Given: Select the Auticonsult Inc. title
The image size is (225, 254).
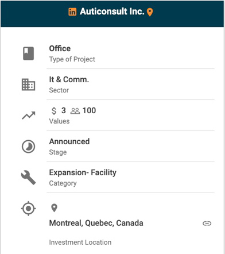Looking at the screenshot, I should pyautogui.click(x=112, y=11).
